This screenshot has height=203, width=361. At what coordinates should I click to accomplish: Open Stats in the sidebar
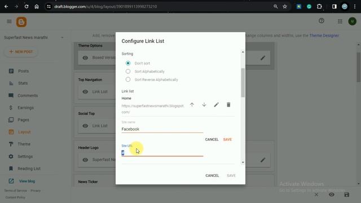(23, 83)
